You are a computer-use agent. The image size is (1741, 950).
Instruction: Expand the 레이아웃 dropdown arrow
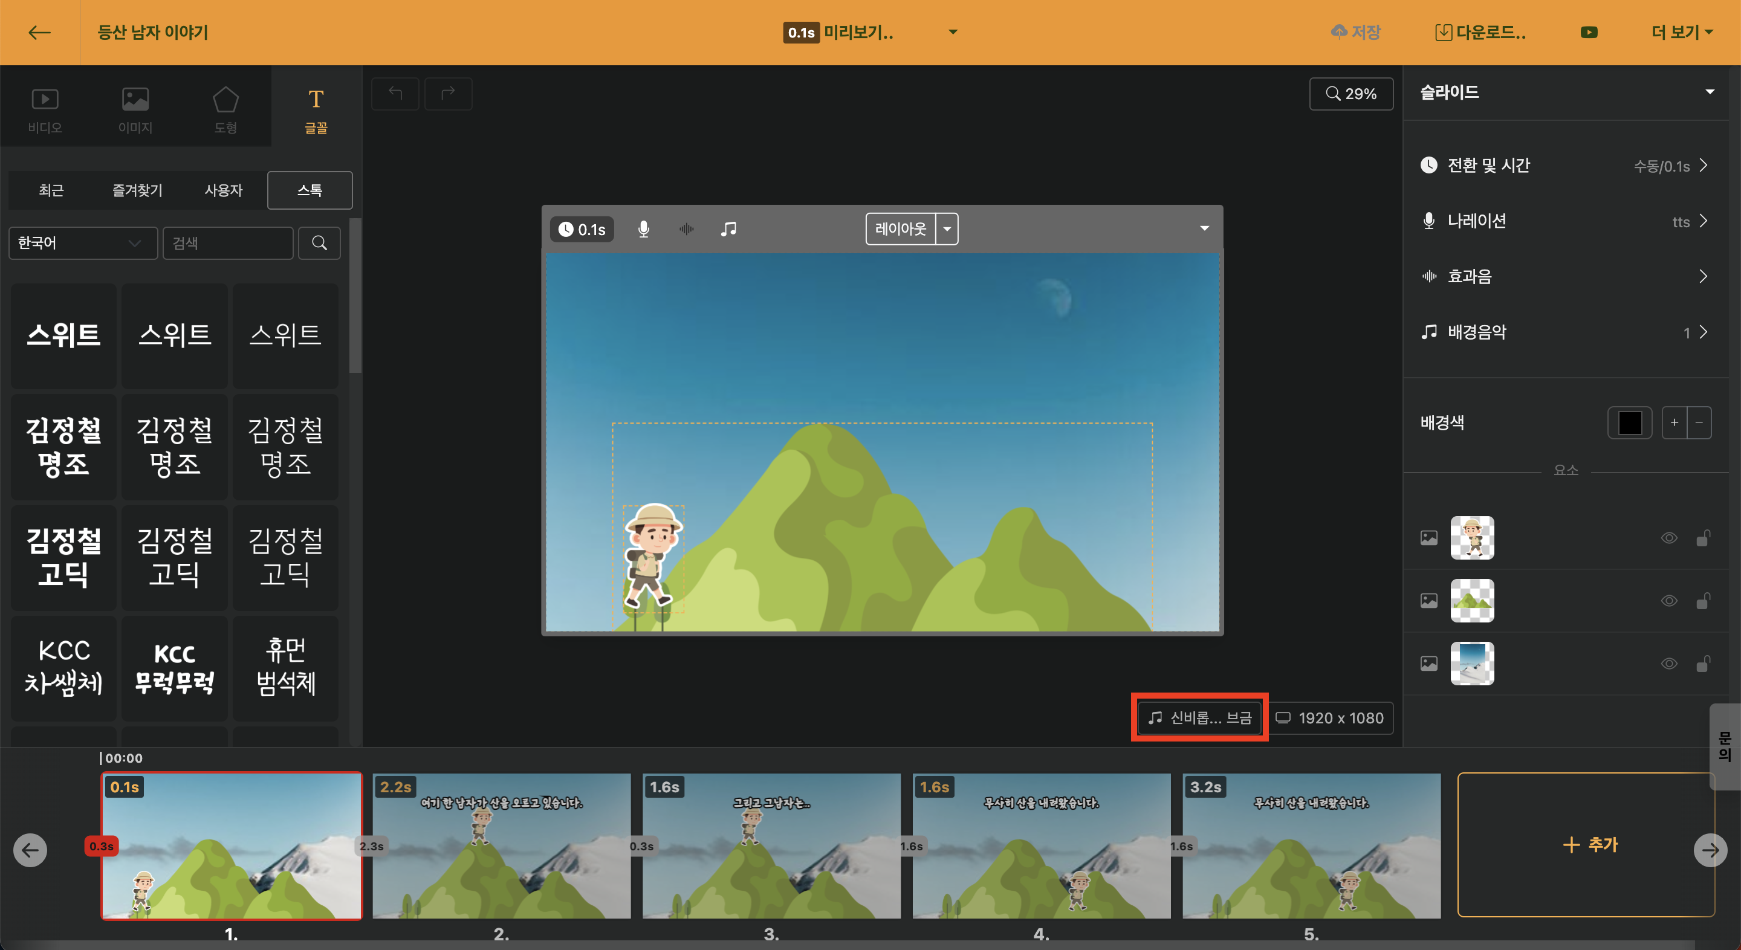click(947, 229)
